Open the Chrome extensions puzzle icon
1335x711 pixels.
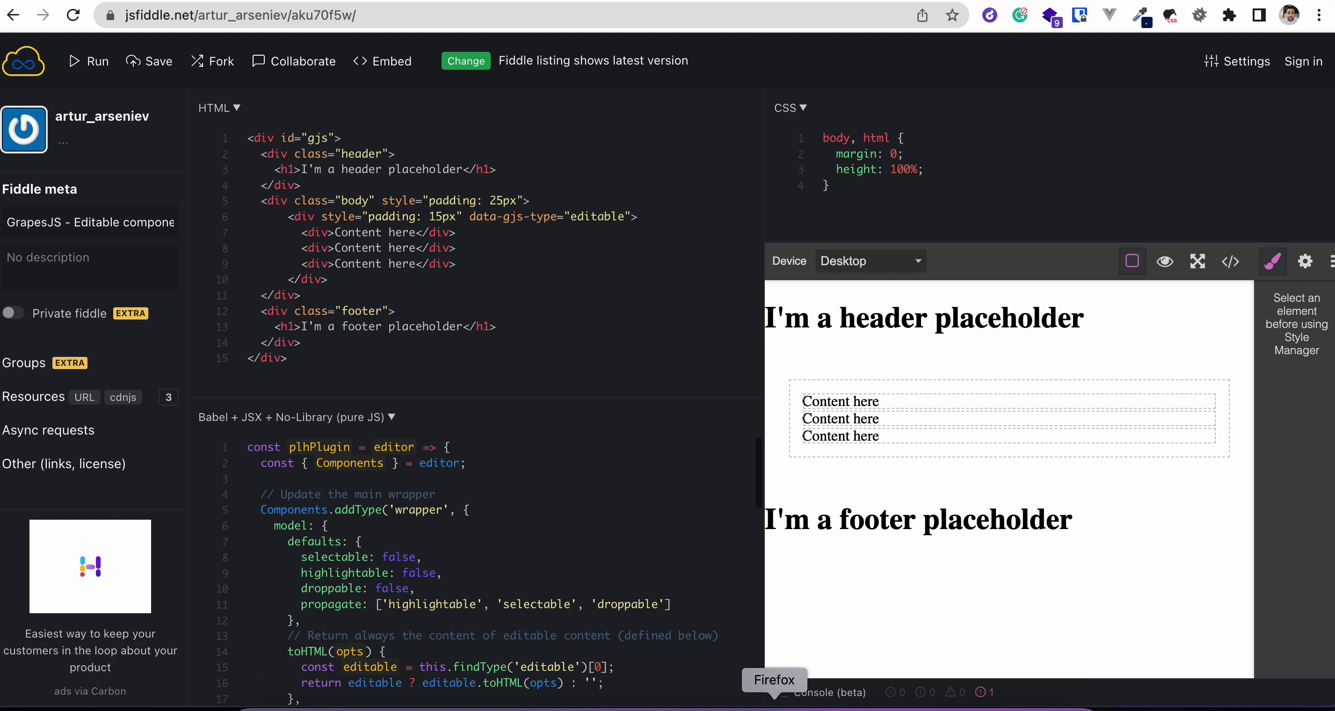tap(1229, 15)
